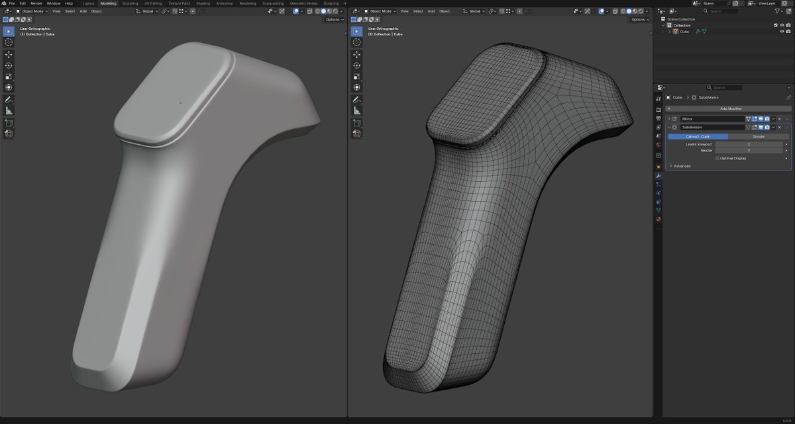Click the Blender logo menu icon
The height and width of the screenshot is (424, 795).
[x=4, y=3]
